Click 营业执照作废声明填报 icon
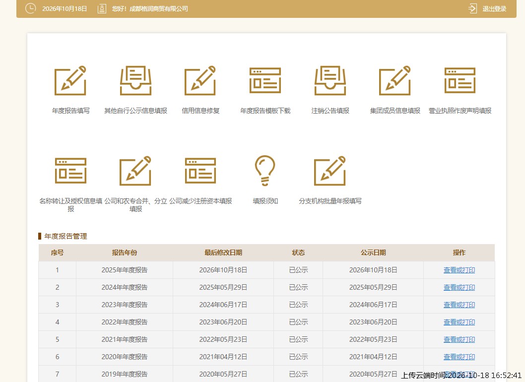The width and height of the screenshot is (525, 382). (459, 81)
